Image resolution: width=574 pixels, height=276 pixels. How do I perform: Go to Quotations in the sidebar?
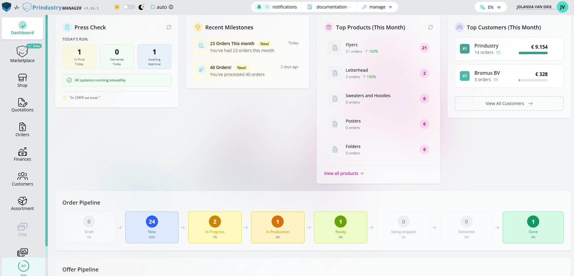pyautogui.click(x=22, y=105)
